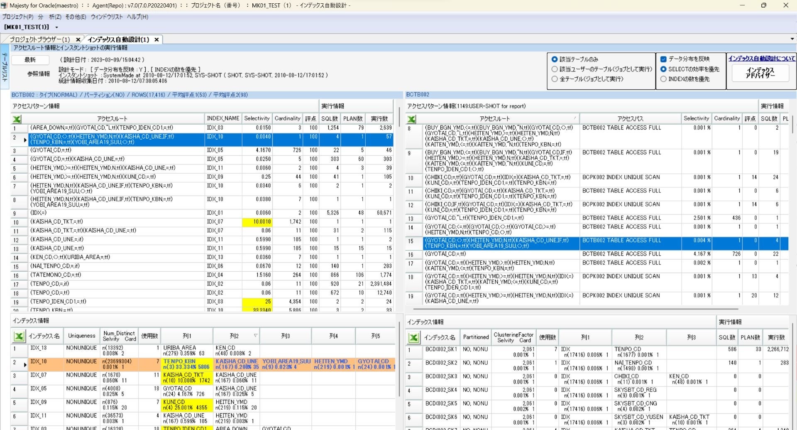Close the プロジェクトブラウザー(1) tab
Image resolution: width=797 pixels, height=430 pixels.
coord(78,39)
